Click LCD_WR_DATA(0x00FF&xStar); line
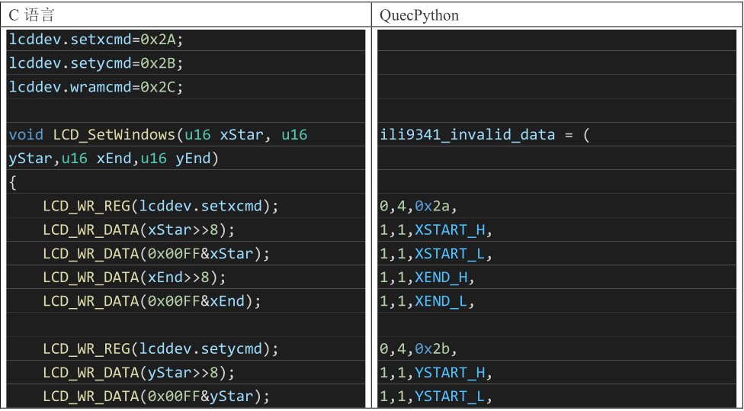The height and width of the screenshot is (411, 744). (156, 253)
